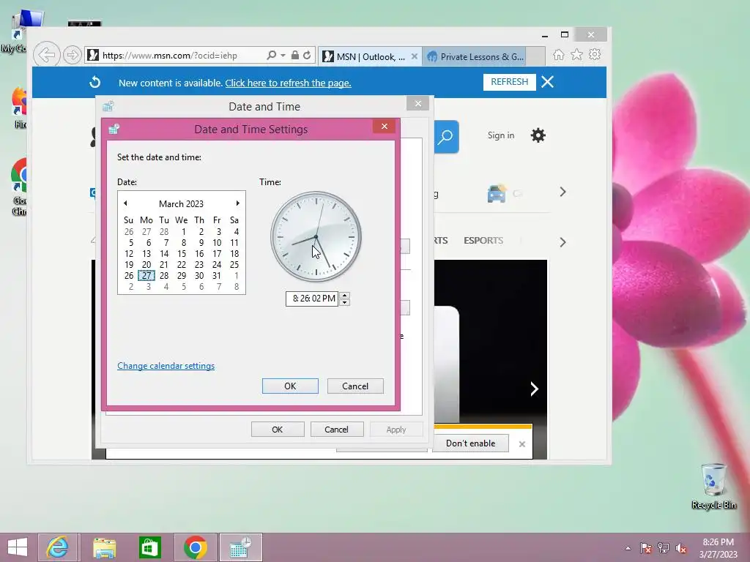Click the Internet Explorer address bar URL

(170, 56)
